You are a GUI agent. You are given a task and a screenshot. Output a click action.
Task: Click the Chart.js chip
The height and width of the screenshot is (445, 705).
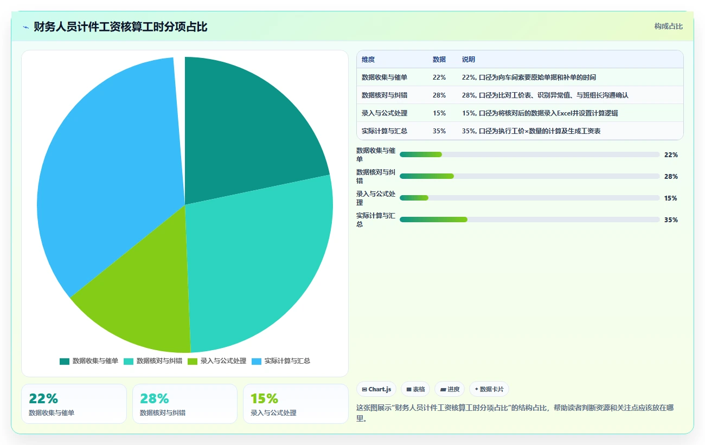(376, 389)
